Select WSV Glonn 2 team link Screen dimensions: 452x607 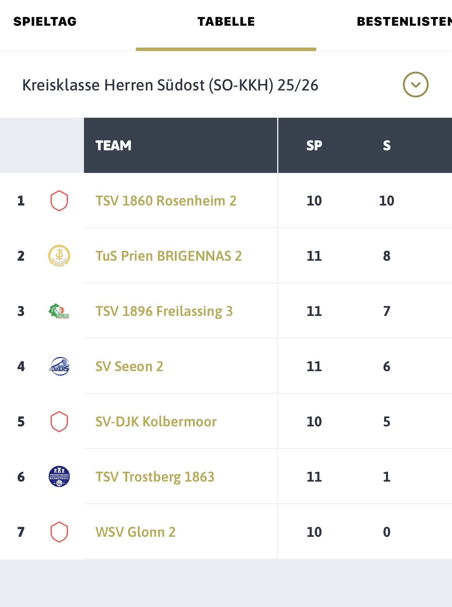tap(135, 532)
